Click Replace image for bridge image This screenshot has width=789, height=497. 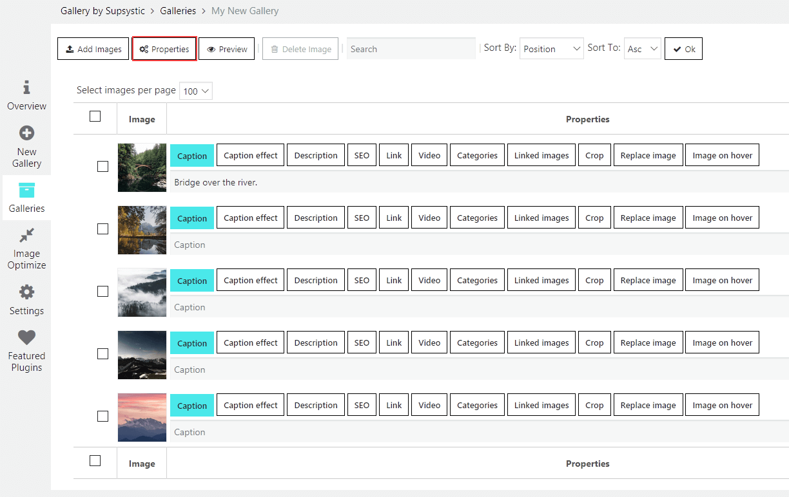click(648, 155)
